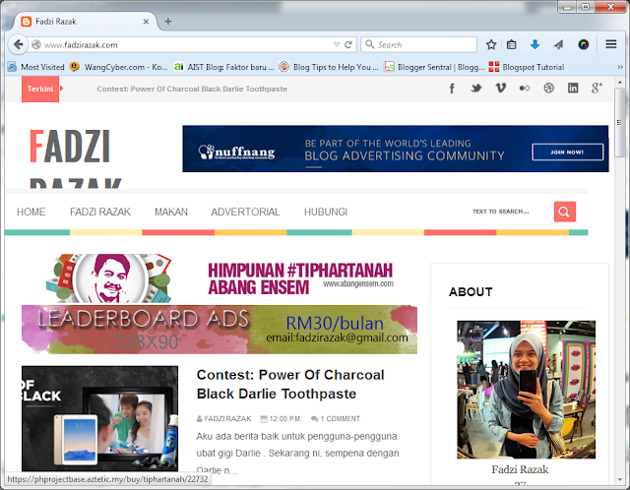Click the About profile photo
Screen dimensions: 630x490
[526, 390]
